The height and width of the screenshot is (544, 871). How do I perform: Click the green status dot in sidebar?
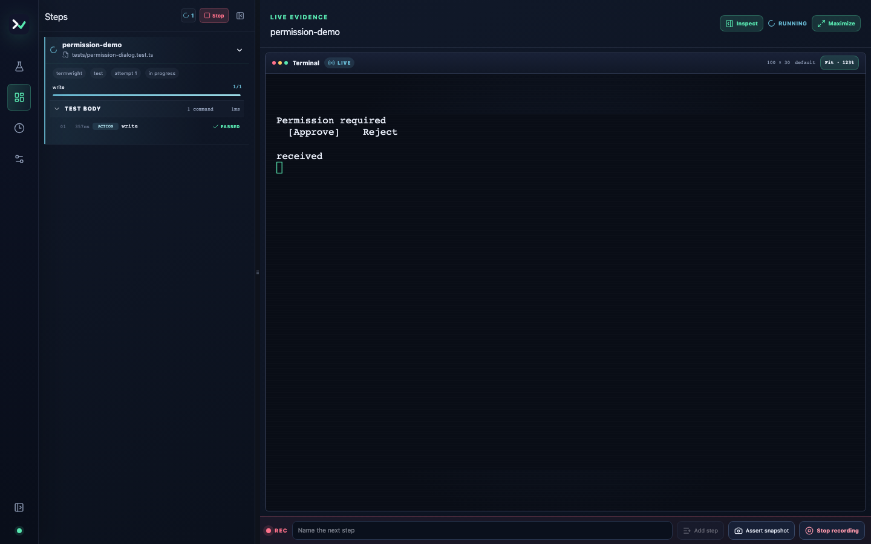19,531
